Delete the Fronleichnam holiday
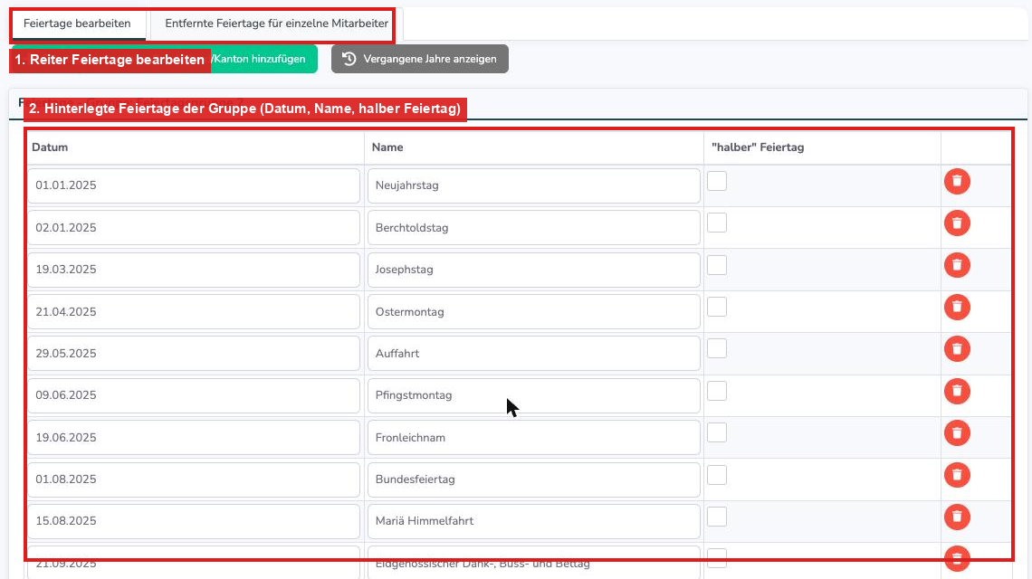This screenshot has height=579, width=1032. 957,433
